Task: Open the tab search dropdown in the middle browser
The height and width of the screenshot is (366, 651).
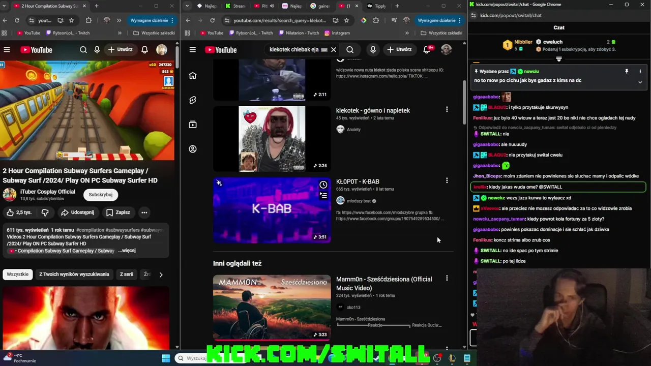Action: (188, 6)
